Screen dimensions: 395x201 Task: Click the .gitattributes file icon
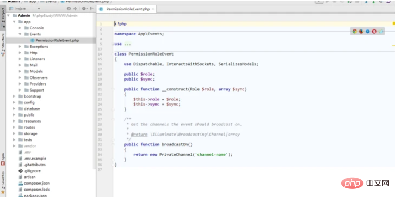click(x=21, y=165)
